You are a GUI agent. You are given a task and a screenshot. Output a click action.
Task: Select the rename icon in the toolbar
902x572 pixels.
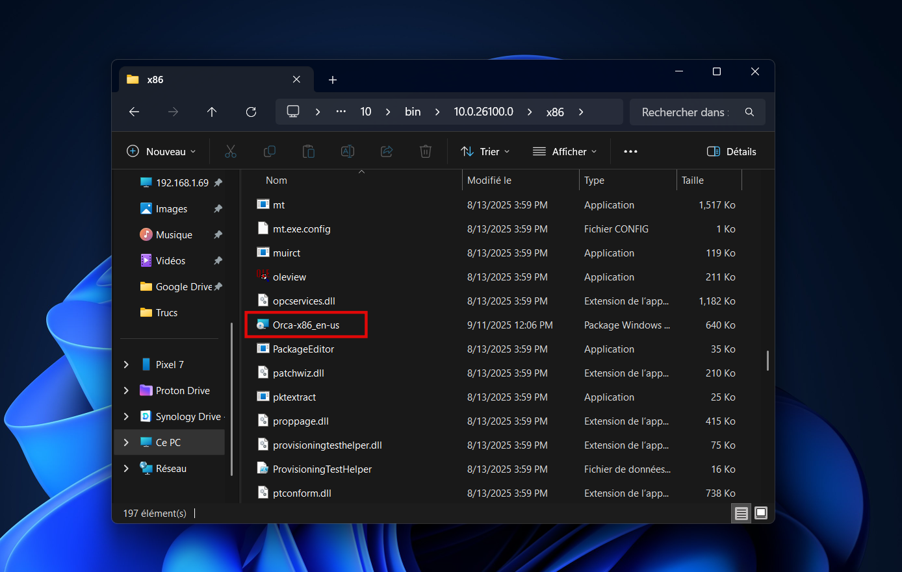coord(348,151)
